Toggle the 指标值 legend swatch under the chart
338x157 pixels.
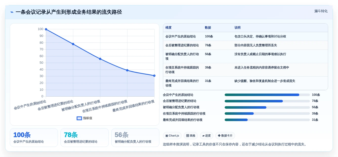79,118
